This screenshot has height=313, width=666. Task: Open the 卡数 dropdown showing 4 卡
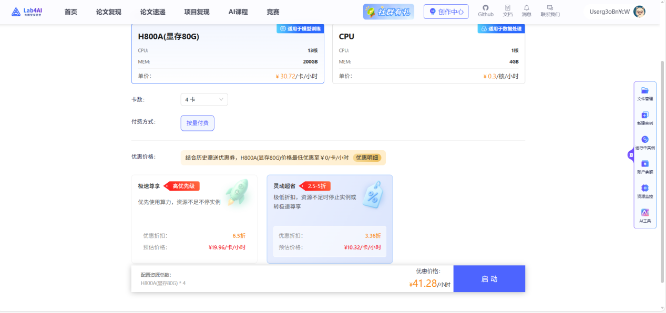pos(204,99)
